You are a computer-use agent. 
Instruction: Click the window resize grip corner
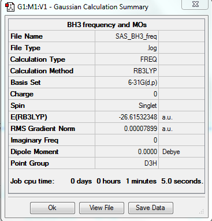tap(202, 212)
